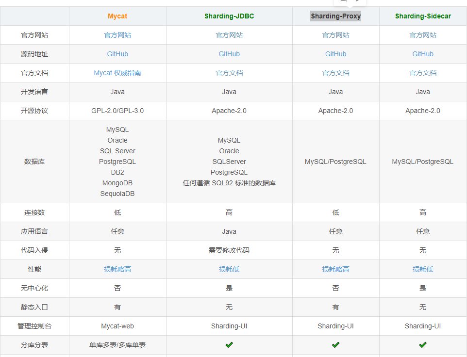Viewport: 467px width, 357px height.
Task: Click 低 connection count under Mycat
Action: coord(117,212)
